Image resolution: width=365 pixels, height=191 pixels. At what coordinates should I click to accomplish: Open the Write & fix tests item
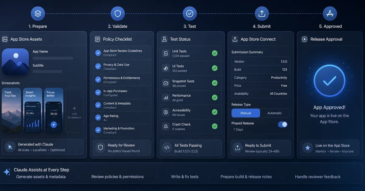click(185, 176)
